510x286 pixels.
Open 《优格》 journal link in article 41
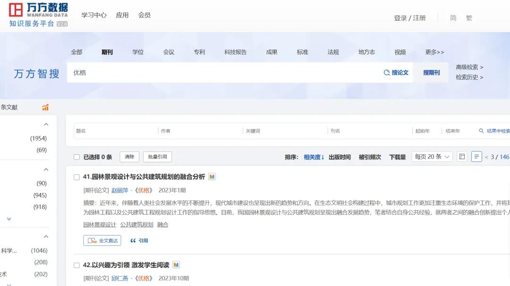tap(144, 191)
